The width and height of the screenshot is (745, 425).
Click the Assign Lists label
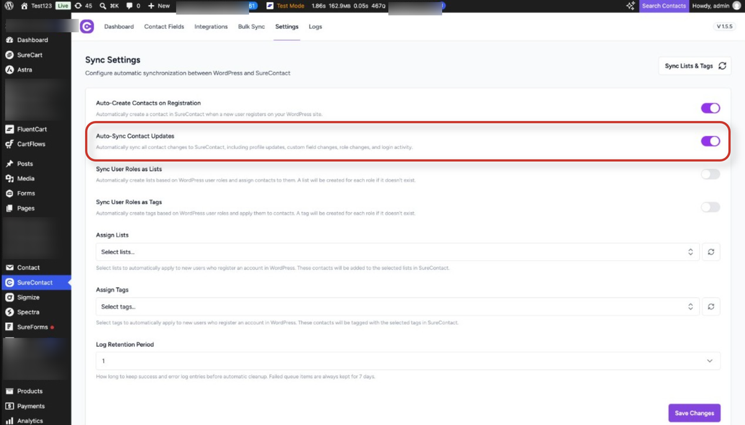(112, 235)
